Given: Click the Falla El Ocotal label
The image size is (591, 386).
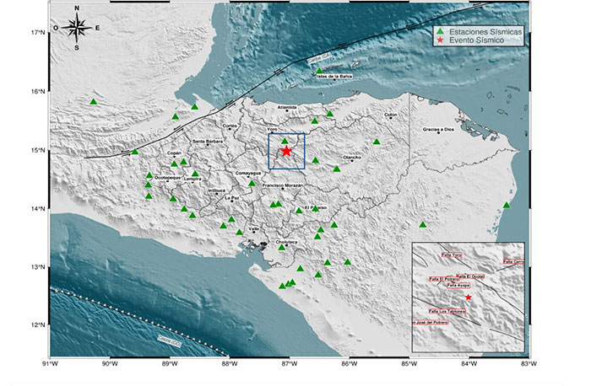Looking at the screenshot, I should (470, 276).
